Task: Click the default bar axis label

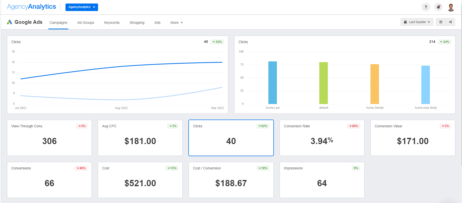Action: pyautogui.click(x=324, y=108)
